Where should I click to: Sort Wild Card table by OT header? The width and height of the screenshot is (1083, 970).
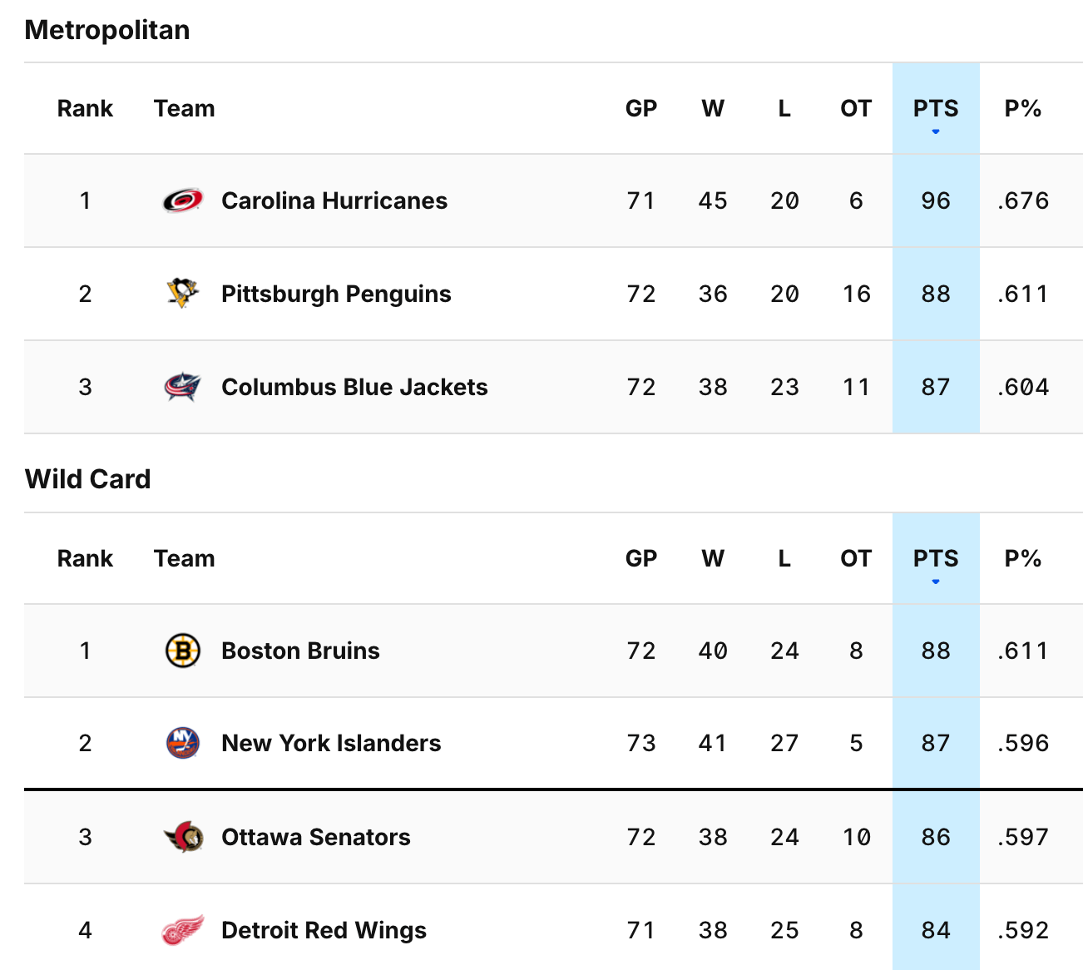click(x=856, y=559)
